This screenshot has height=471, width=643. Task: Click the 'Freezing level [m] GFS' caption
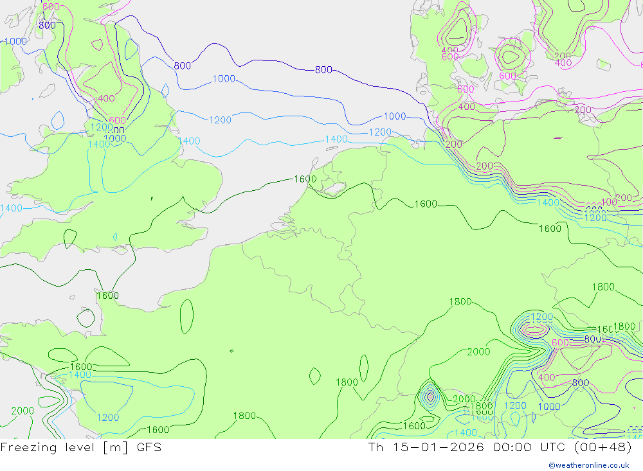point(81,447)
